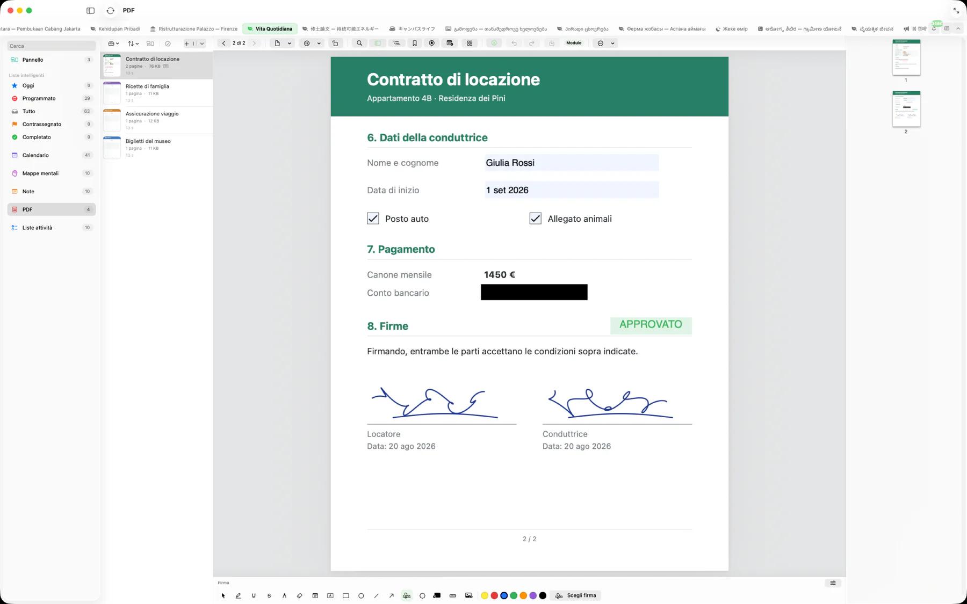Image resolution: width=967 pixels, height=604 pixels.
Task: Select the arrow pointer tool
Action: pos(223,595)
